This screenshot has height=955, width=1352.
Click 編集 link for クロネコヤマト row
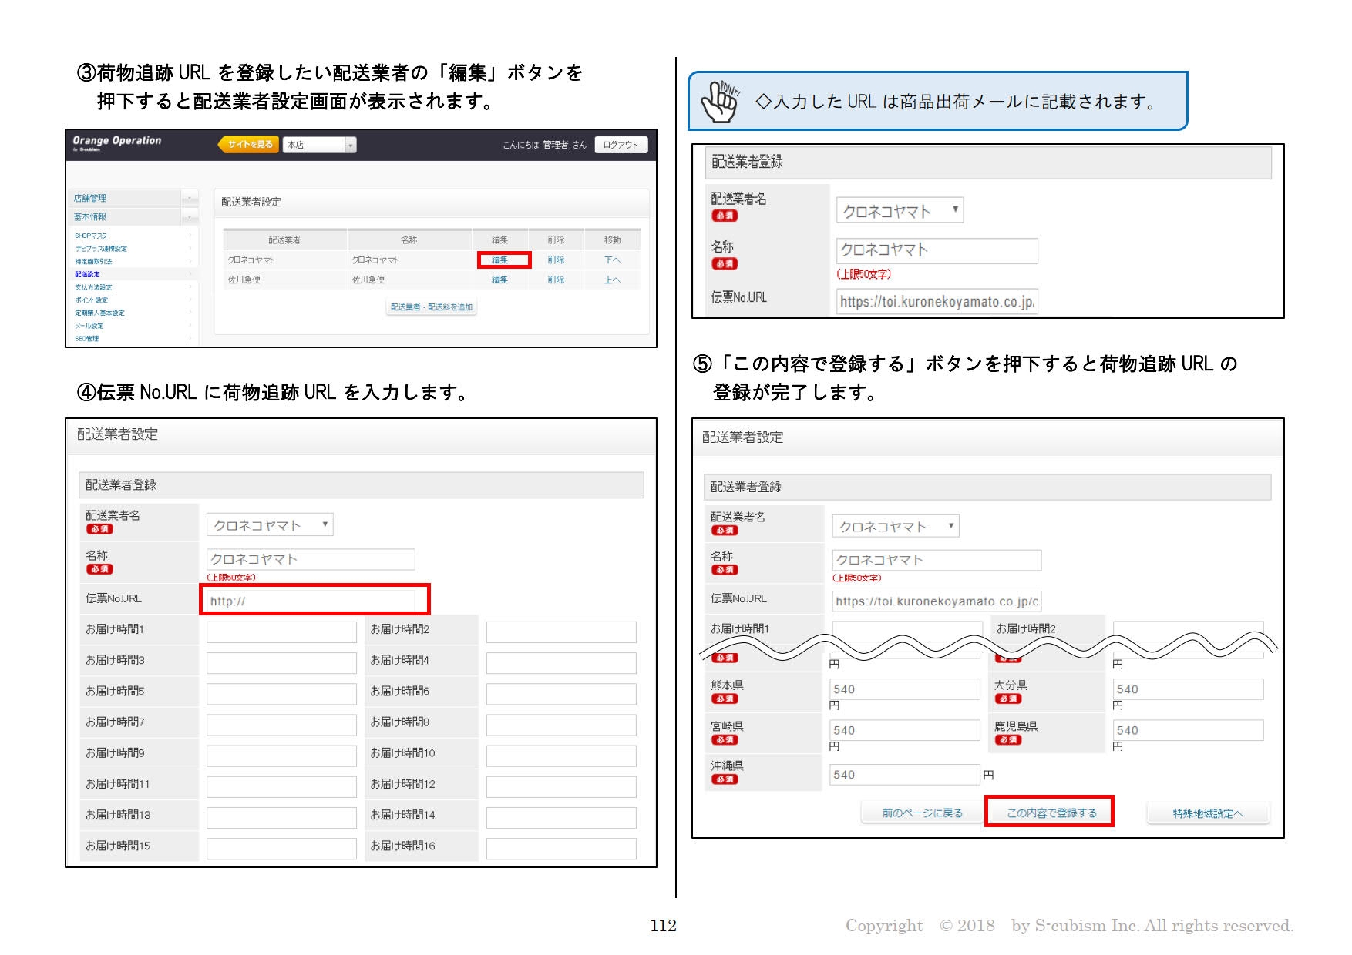pyautogui.click(x=500, y=260)
